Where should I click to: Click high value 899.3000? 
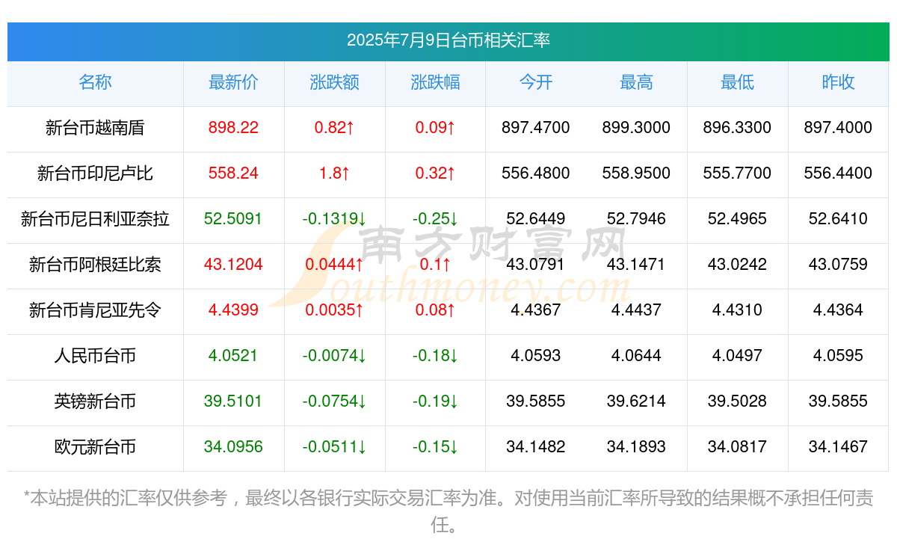coord(636,128)
